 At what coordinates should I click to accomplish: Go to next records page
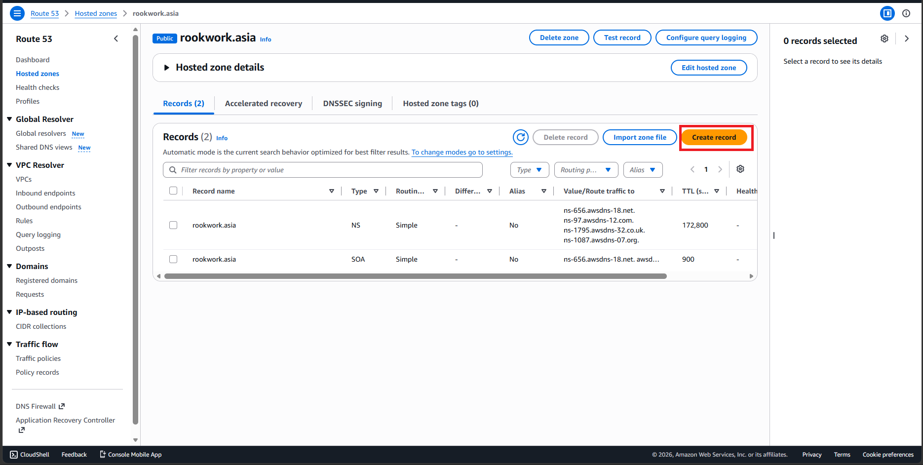pyautogui.click(x=720, y=169)
